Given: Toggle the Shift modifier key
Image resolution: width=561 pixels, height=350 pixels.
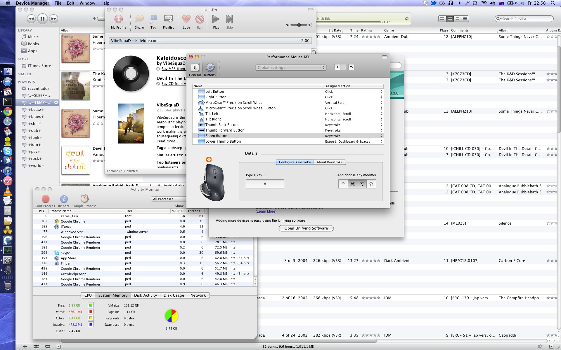Looking at the screenshot, I should [x=371, y=184].
